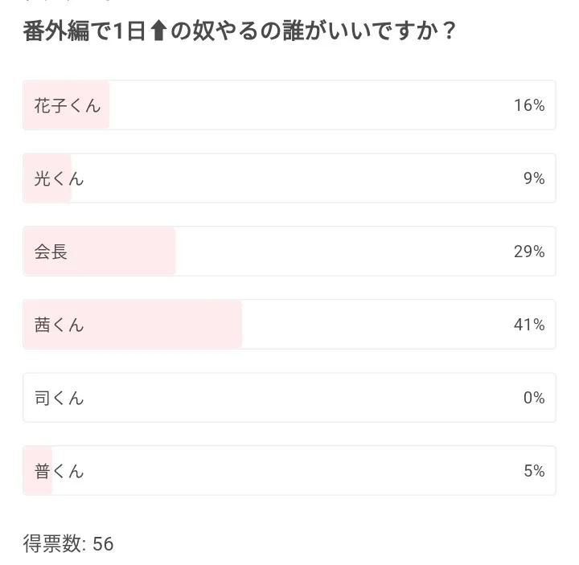The image size is (579, 565).
Task: Click the 41% result for 茜くん
Action: [529, 325]
